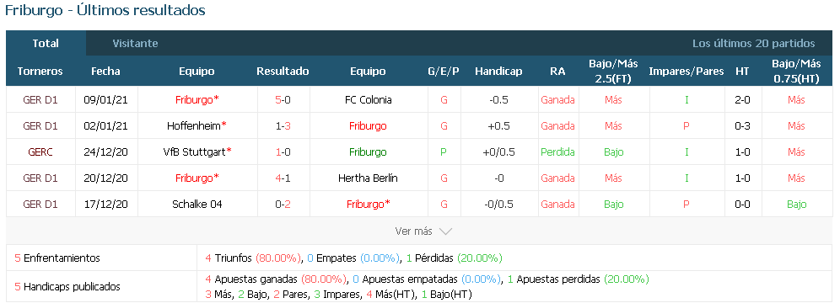Open Los últimos 20 partidos selector

[x=753, y=43]
